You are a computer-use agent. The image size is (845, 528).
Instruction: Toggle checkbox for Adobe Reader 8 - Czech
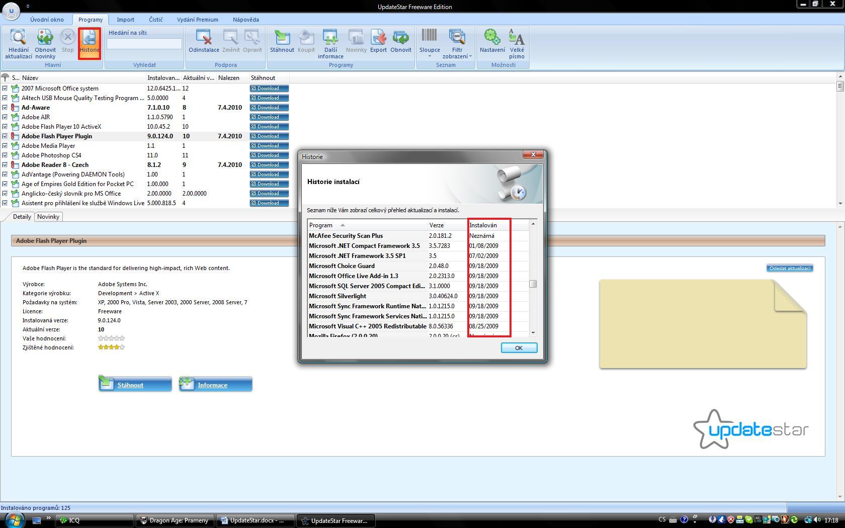pyautogui.click(x=5, y=165)
